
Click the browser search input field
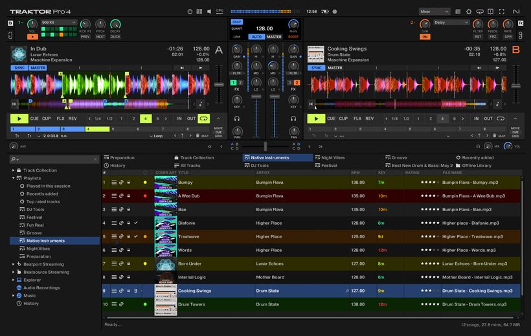point(54,159)
